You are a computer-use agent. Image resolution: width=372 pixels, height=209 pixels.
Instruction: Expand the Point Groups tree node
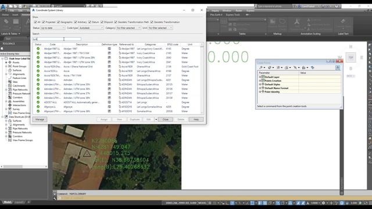(6, 66)
